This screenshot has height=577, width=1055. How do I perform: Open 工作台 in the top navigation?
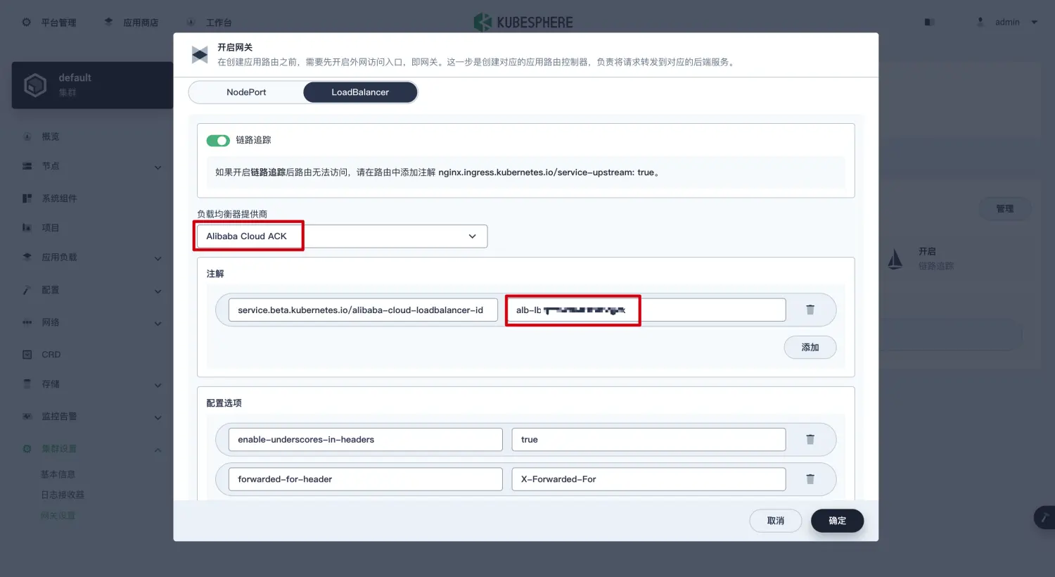(x=219, y=23)
